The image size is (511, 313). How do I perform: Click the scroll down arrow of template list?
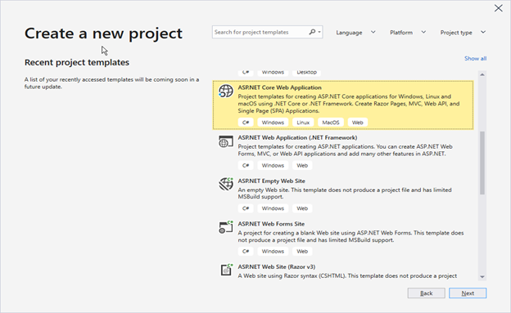(482, 277)
